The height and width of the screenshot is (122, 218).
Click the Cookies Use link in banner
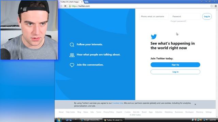(x=118, y=103)
